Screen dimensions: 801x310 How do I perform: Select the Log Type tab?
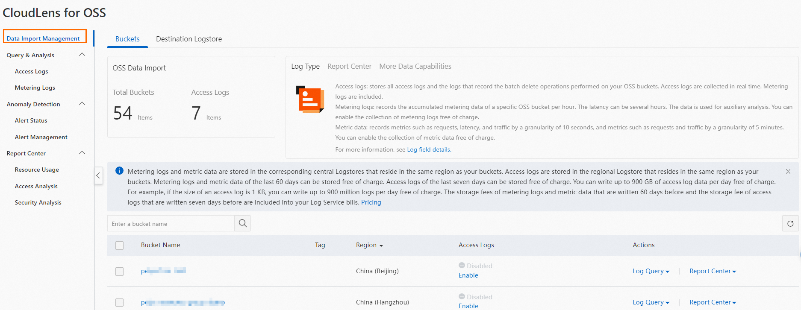click(x=305, y=66)
